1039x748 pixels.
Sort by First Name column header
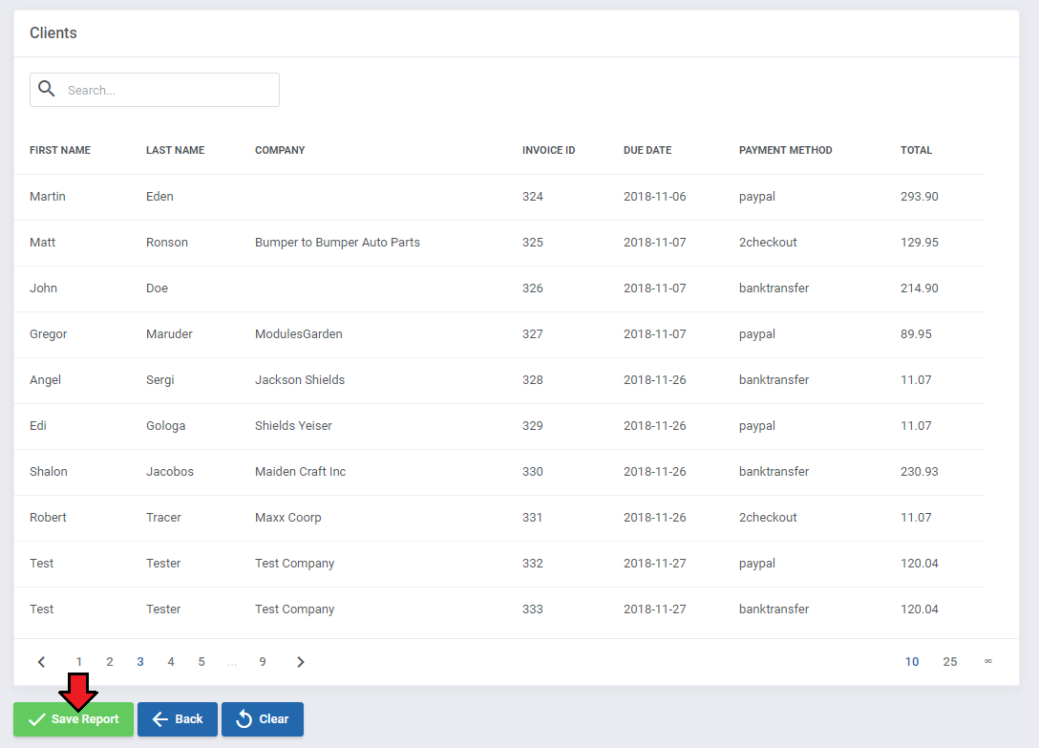(x=60, y=151)
